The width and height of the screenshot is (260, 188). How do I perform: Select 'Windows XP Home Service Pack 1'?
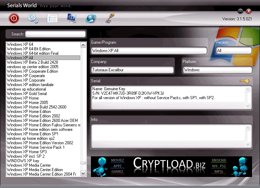(x=43, y=147)
